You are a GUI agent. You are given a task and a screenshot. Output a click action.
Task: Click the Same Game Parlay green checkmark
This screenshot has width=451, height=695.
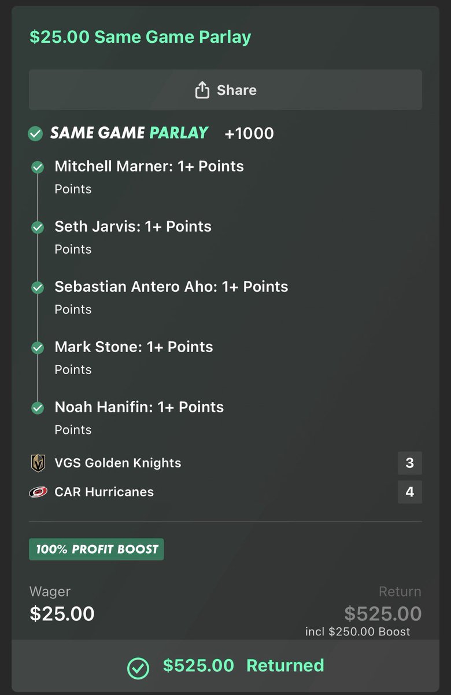click(x=35, y=134)
